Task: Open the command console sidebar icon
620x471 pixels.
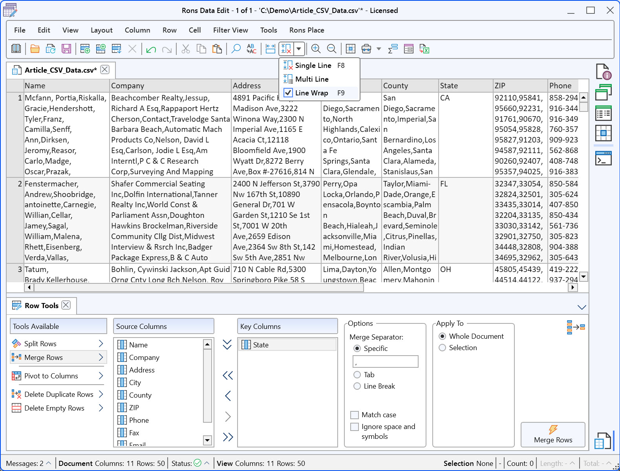Action: coord(604,158)
